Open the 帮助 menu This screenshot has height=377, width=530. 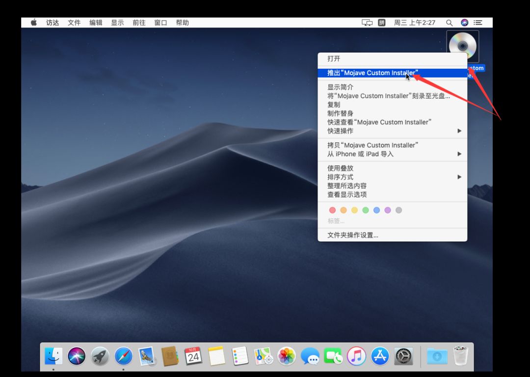coord(182,23)
